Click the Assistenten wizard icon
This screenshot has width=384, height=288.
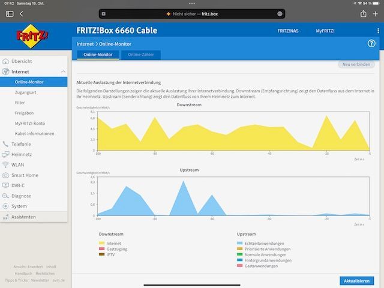pos(5,217)
